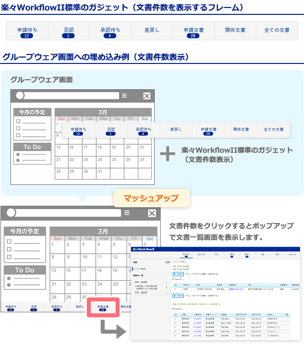The width and height of the screenshot is (304, 350).
Task: Click the highlighted 申請文書 gadget in lower groupware
Action: (103, 307)
